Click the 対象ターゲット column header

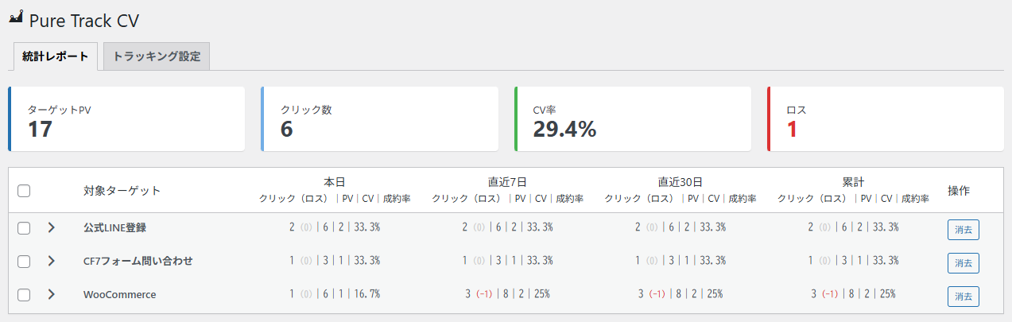[x=122, y=191]
